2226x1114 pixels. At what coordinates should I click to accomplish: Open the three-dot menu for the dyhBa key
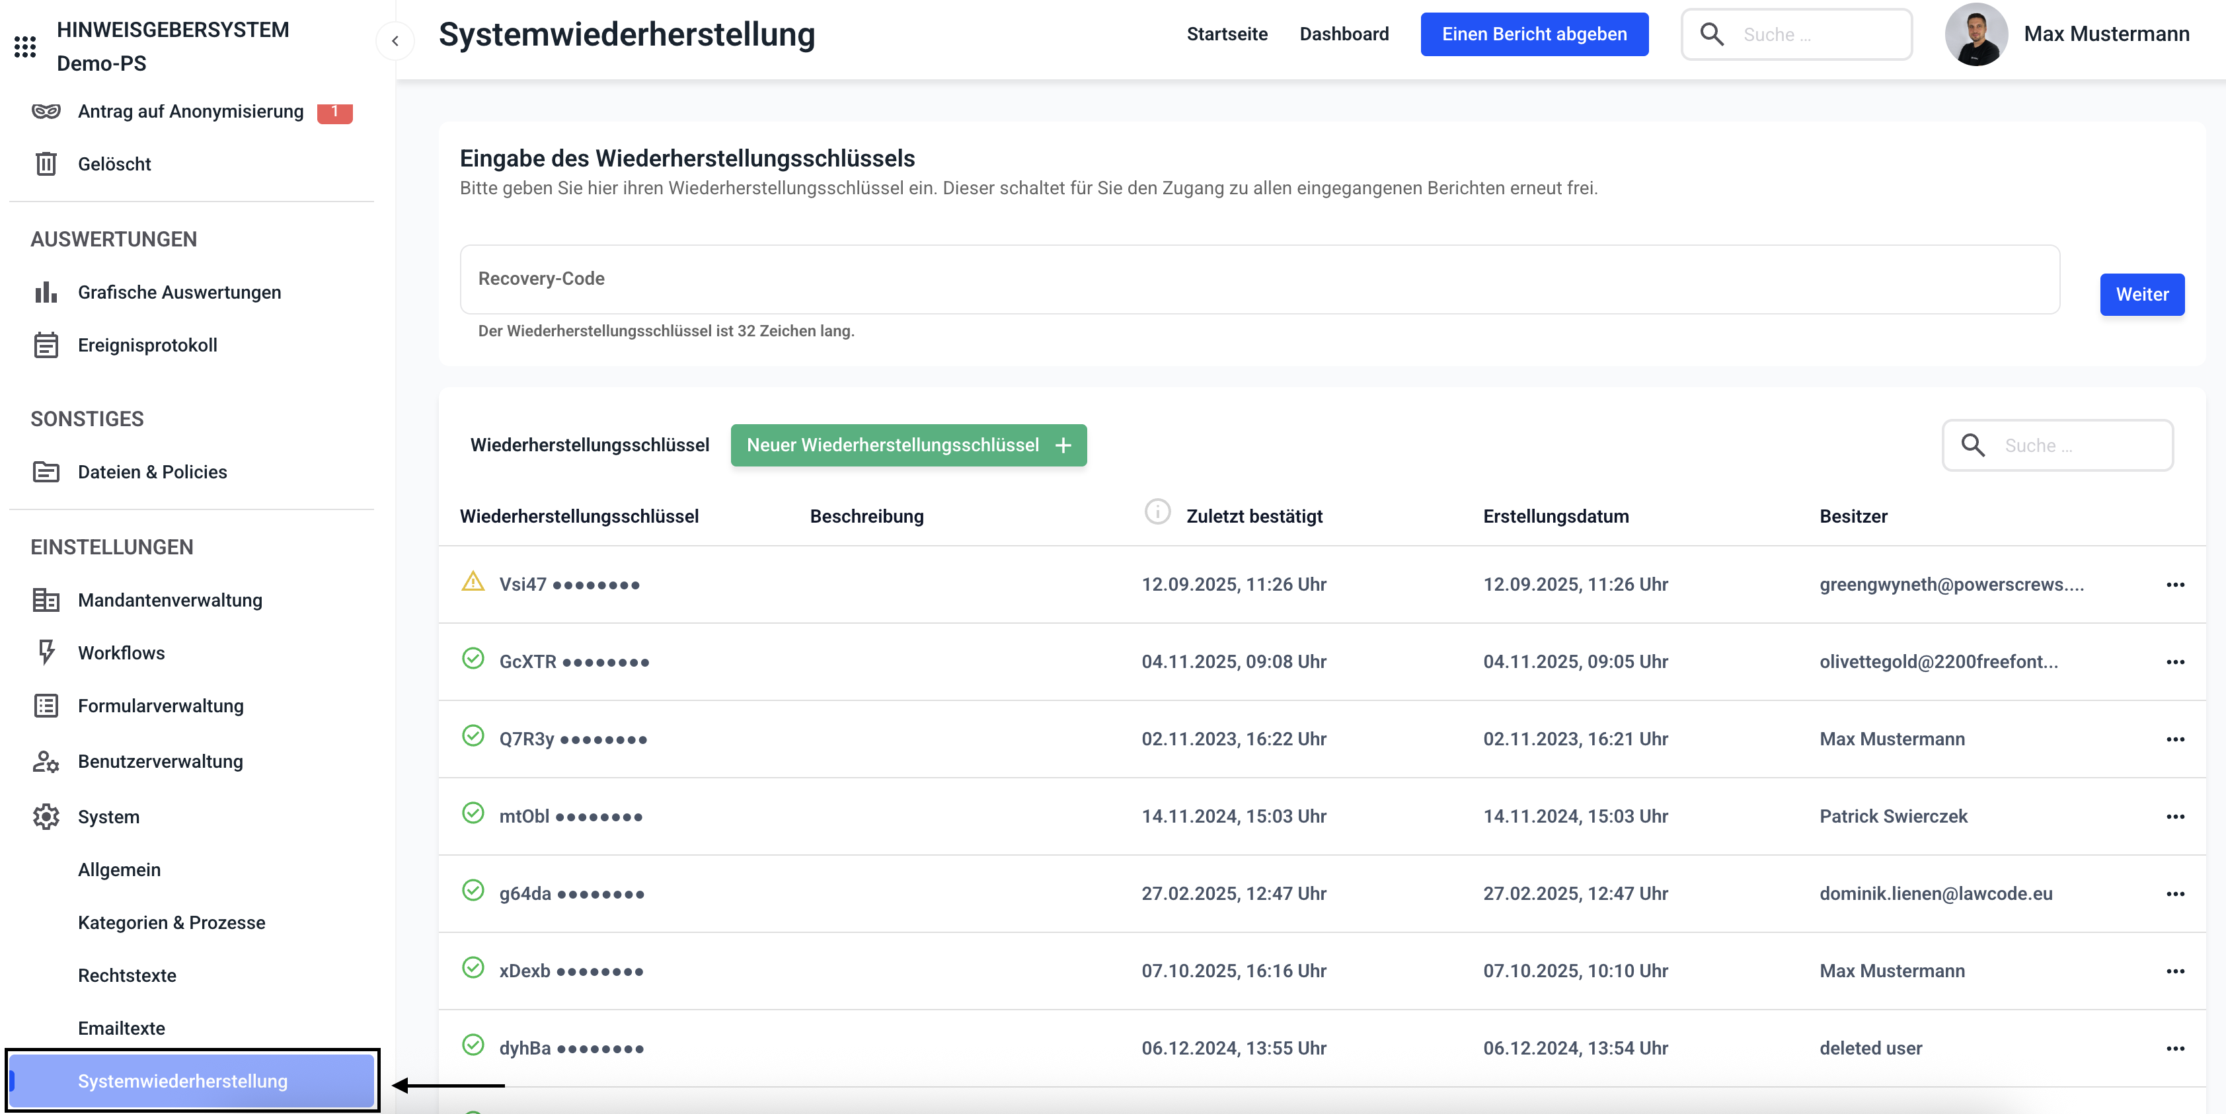(x=2175, y=1049)
